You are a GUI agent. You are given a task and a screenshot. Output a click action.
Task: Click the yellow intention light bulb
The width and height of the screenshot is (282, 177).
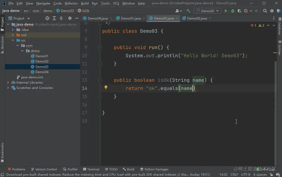(106, 87)
